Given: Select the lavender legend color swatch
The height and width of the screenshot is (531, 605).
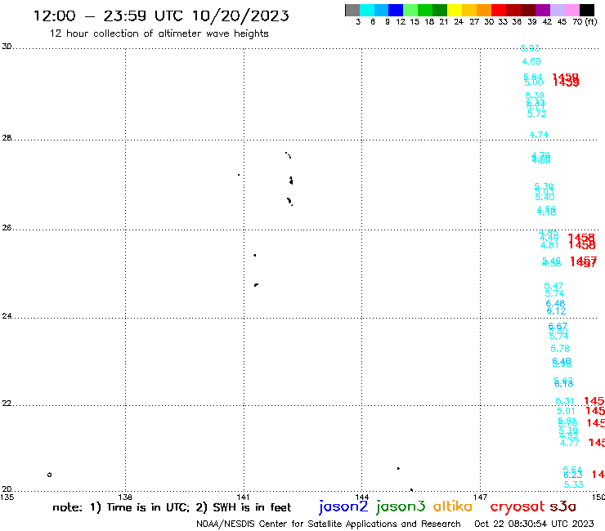Looking at the screenshot, I should (558, 10).
